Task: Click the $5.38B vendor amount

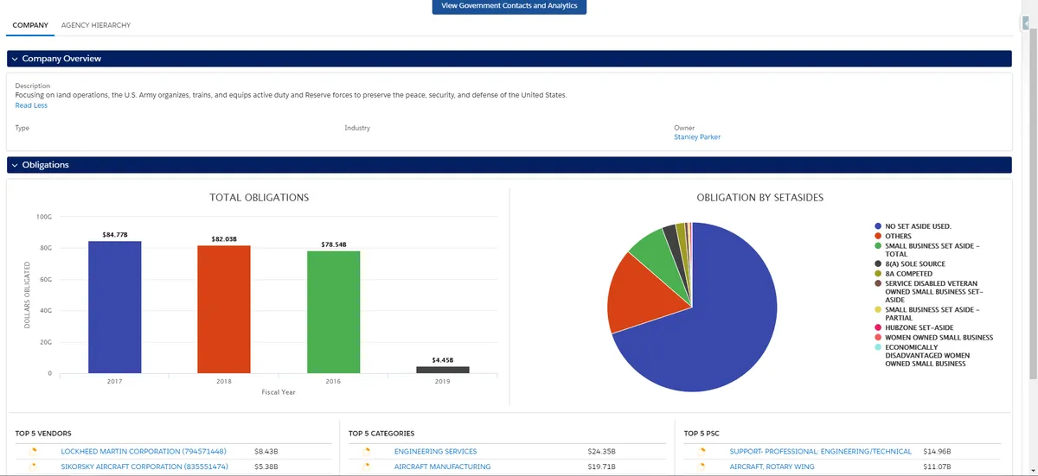Action: (x=266, y=466)
